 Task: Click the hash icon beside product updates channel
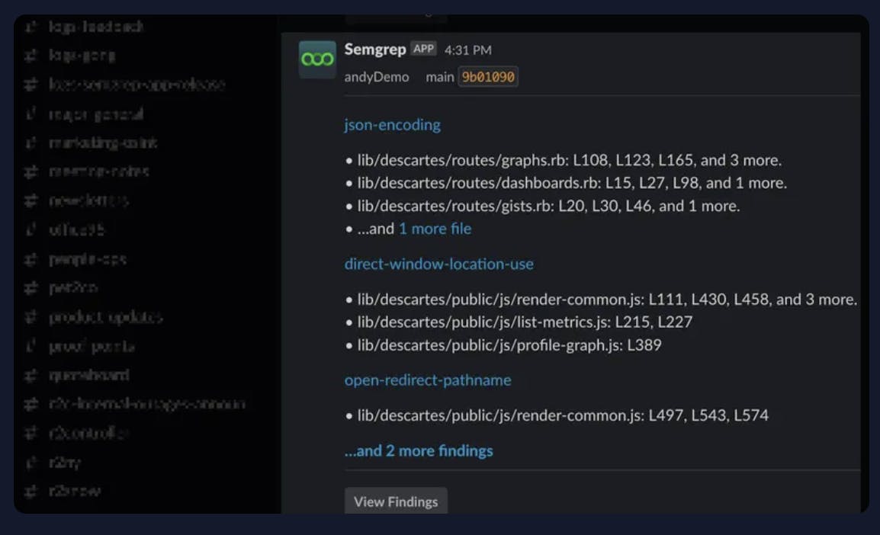click(x=31, y=317)
